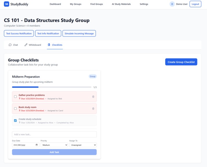The image size is (207, 167).
Task: Switch to the Whiteboard tab
Action: pos(33,45)
